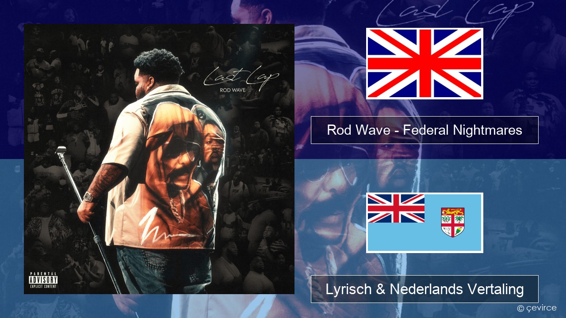Click the çevirce copyright watermark
The height and width of the screenshot is (318, 566).
pyautogui.click(x=537, y=308)
